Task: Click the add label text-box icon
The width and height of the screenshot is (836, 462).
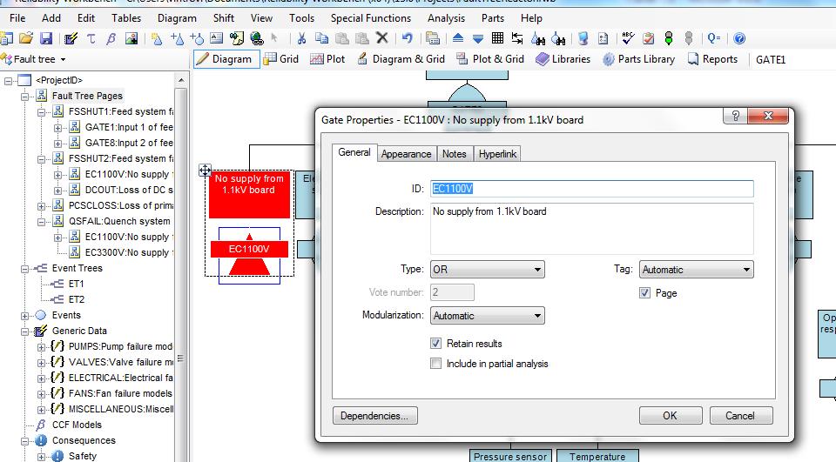Action: [x=216, y=38]
